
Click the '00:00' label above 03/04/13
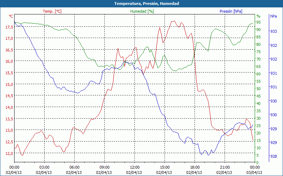(x=255, y=168)
